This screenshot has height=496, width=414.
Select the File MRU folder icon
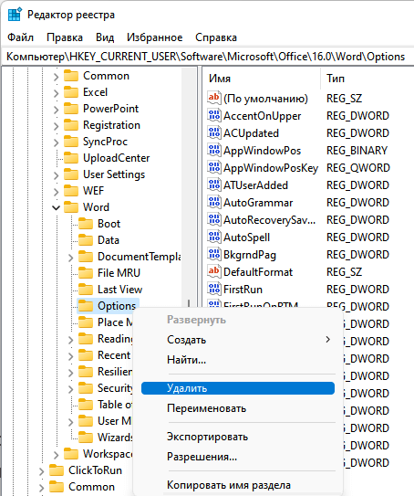point(86,273)
